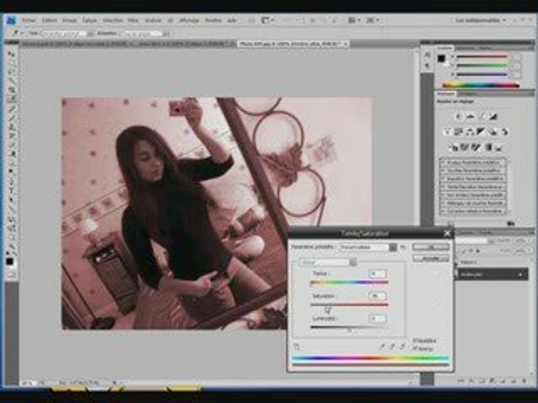Screen dimensions: 538x403
Task: Select the Gradient tool in toolbox
Action: 11,153
